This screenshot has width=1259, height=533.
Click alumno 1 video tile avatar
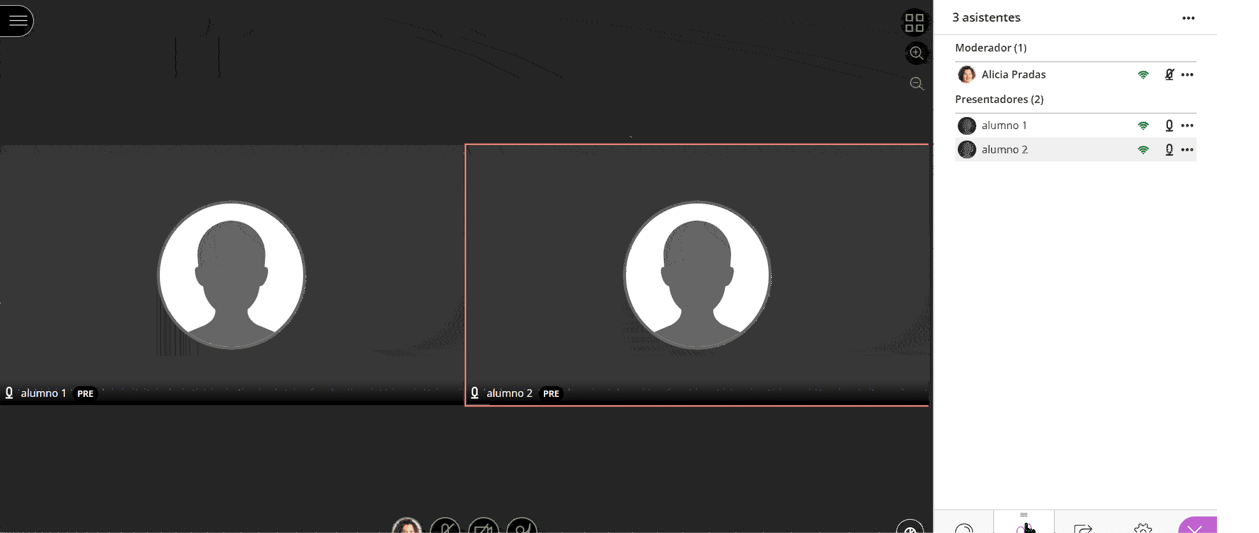(231, 275)
